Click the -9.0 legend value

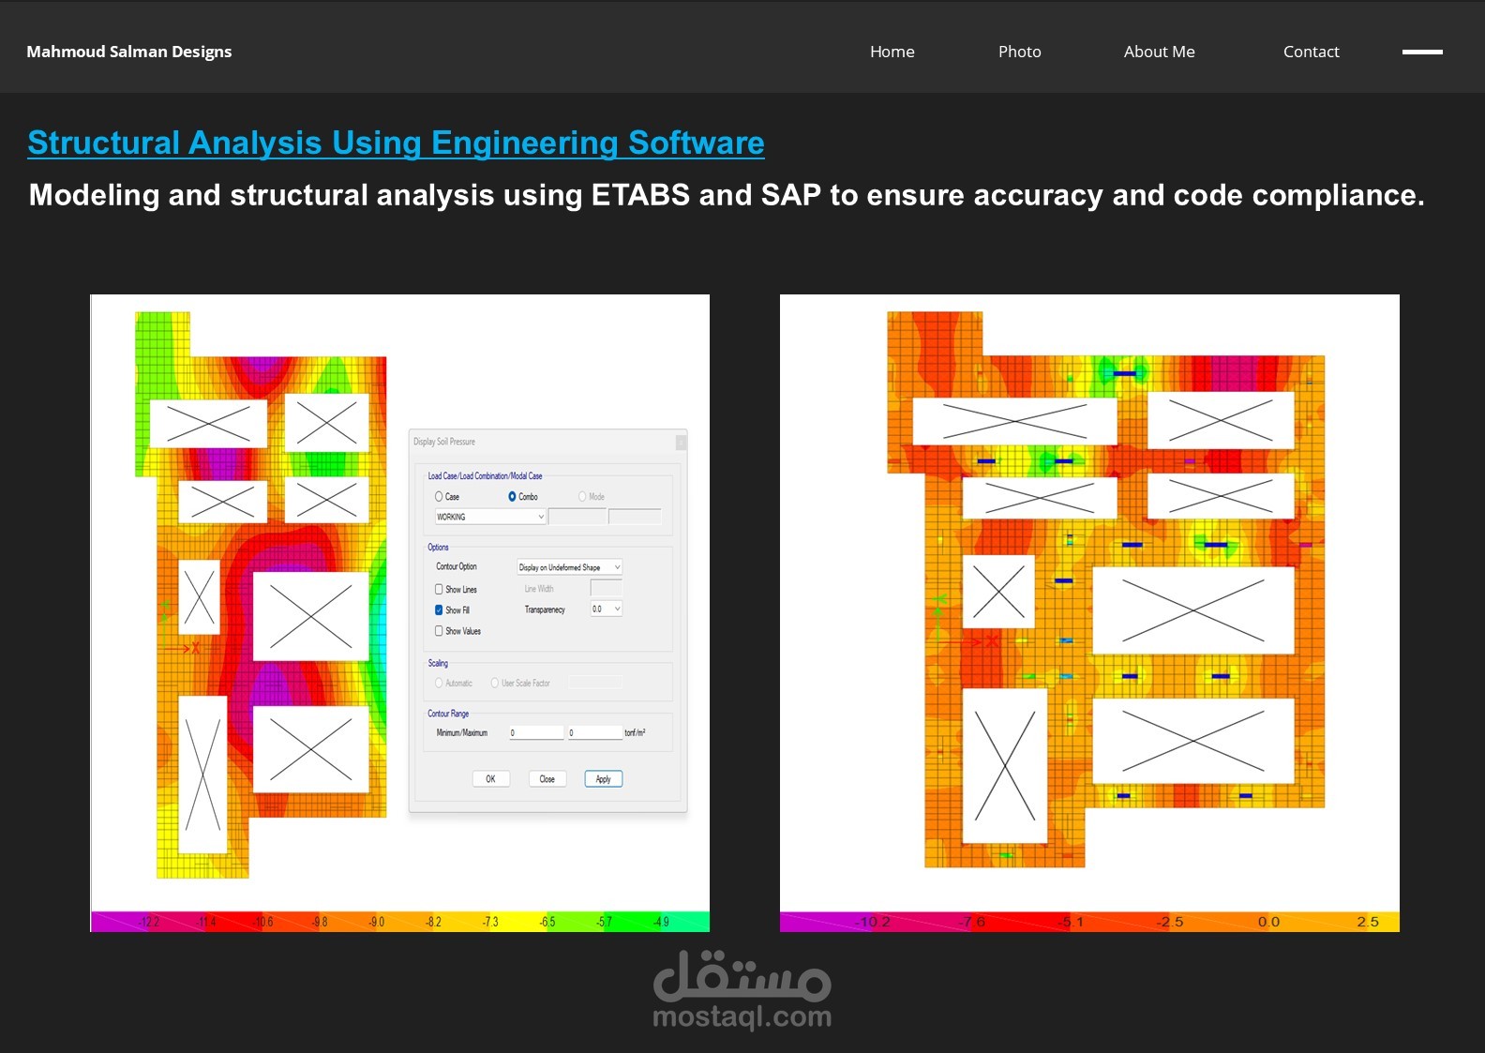point(375,922)
